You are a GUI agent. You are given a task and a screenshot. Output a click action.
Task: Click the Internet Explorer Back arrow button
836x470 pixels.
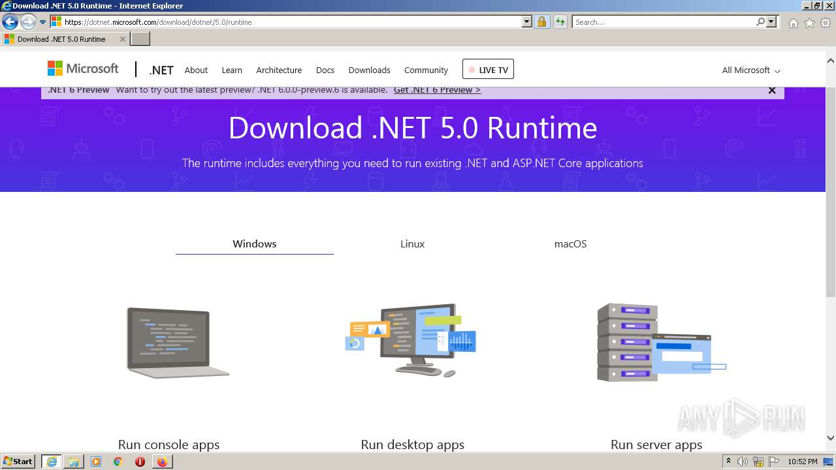pyautogui.click(x=10, y=22)
